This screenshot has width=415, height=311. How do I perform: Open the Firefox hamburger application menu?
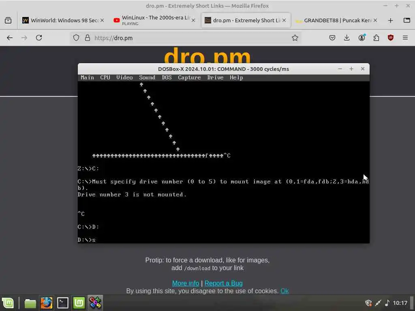point(405,38)
